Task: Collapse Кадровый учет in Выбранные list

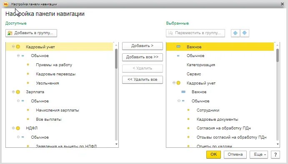Action: pos(174,83)
